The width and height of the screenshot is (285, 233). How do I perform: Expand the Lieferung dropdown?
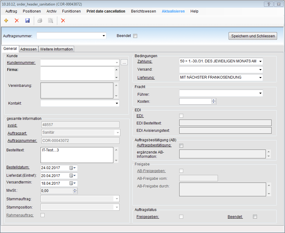[260, 77]
